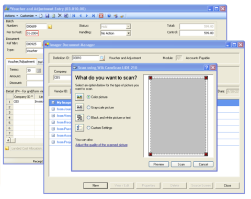Open Adjust the quality of the scanned picture link
The height and width of the screenshot is (199, 251).
(x=101, y=145)
